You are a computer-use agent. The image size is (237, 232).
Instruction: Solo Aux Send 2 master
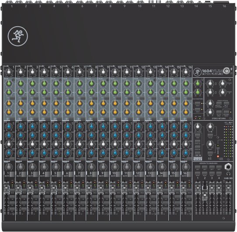coord(198,109)
